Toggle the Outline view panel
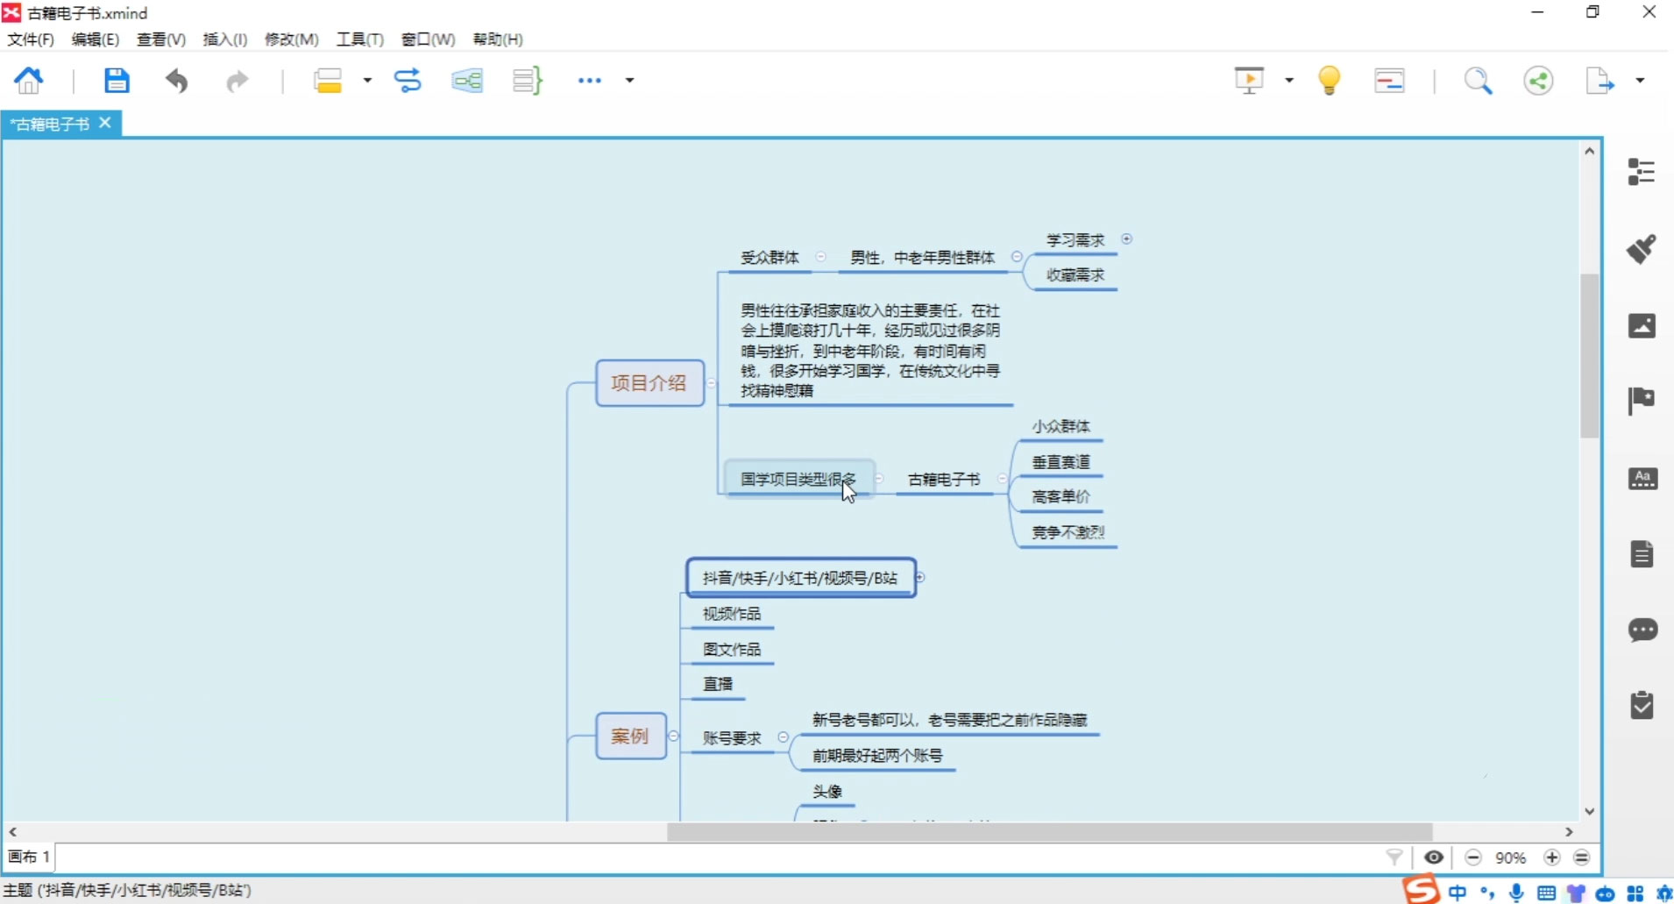The width and height of the screenshot is (1674, 904). pos(1641,172)
